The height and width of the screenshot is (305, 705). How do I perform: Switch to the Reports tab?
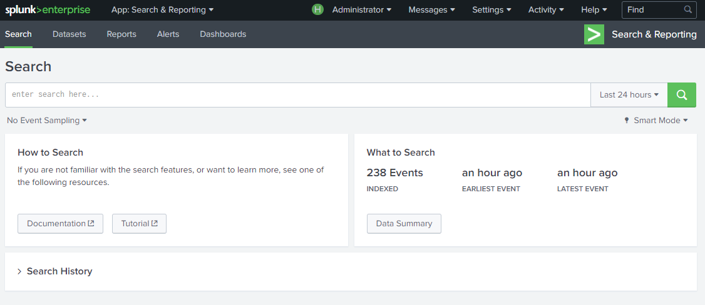[x=121, y=34]
